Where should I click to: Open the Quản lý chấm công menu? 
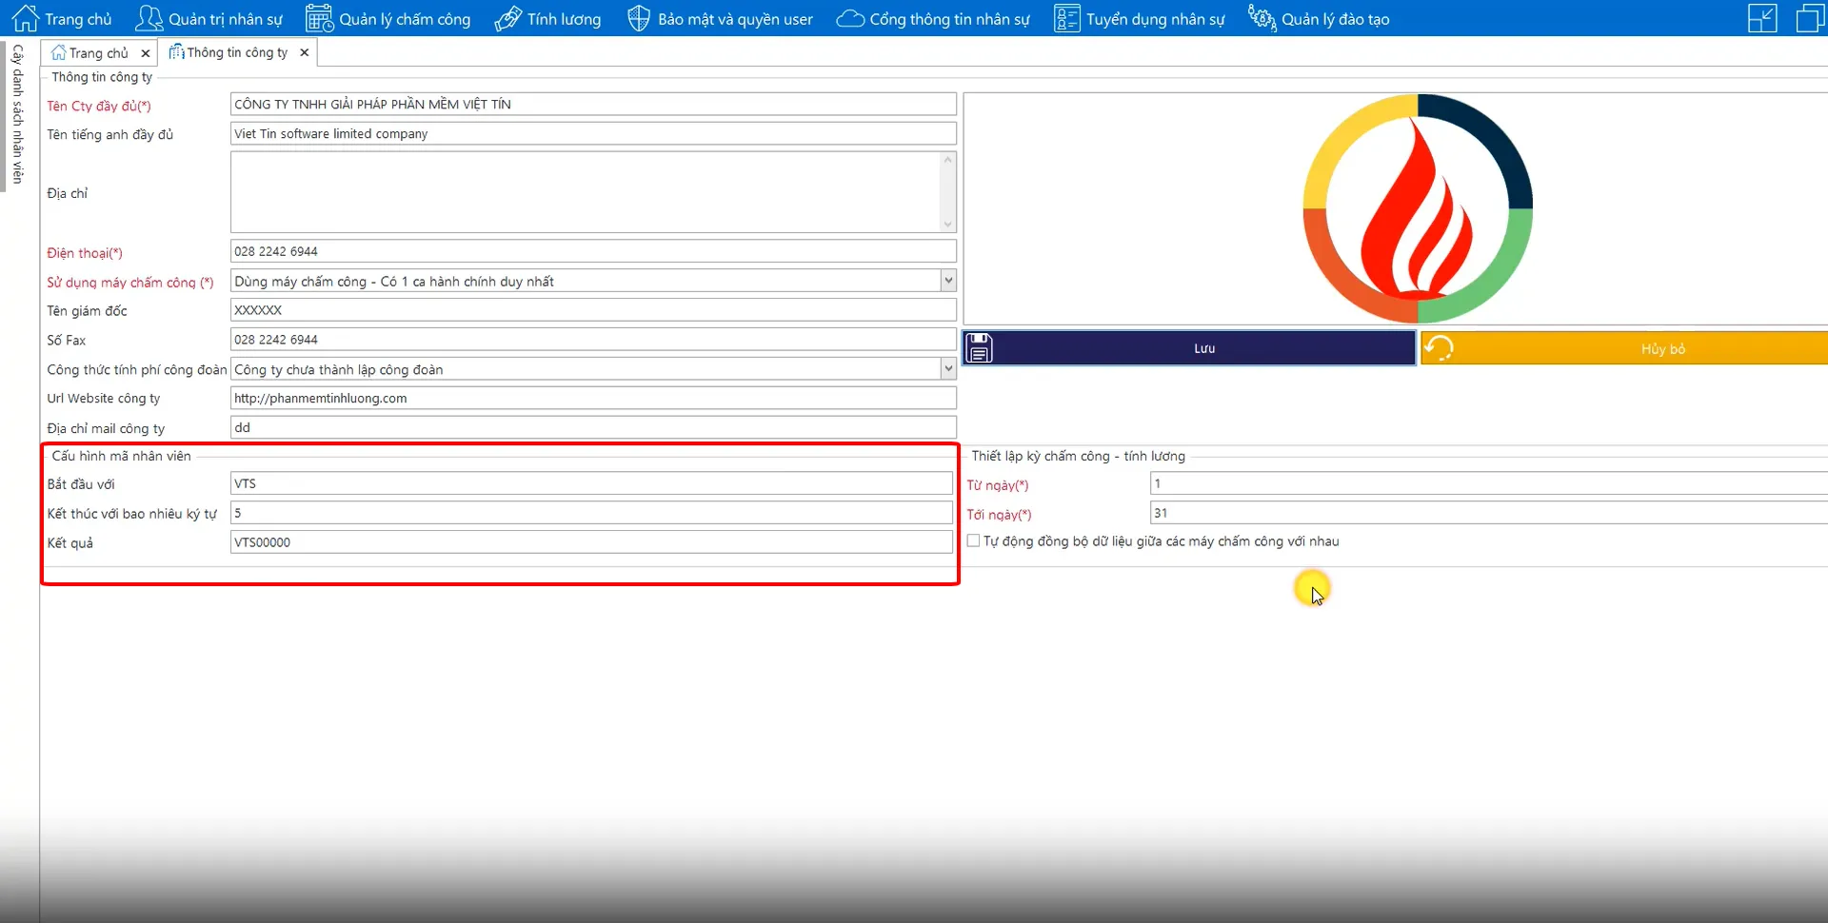[x=388, y=18]
